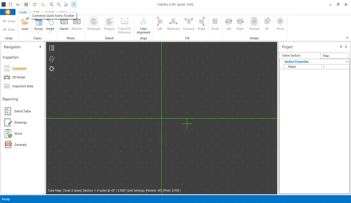
Task: Close the Project panel
Action: pos(346,47)
